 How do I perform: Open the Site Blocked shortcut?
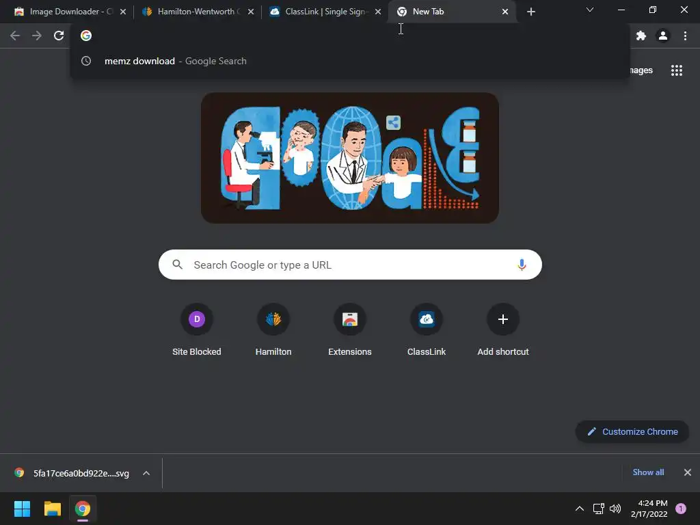point(197,329)
